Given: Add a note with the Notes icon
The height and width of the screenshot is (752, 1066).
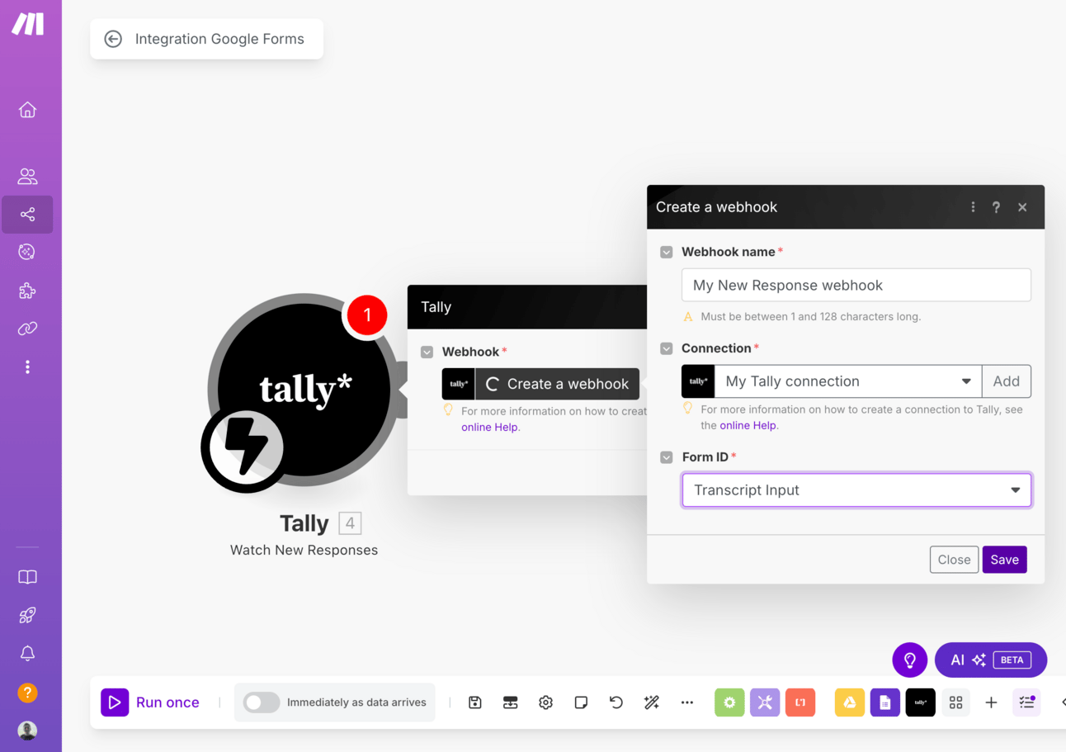Looking at the screenshot, I should coord(581,702).
